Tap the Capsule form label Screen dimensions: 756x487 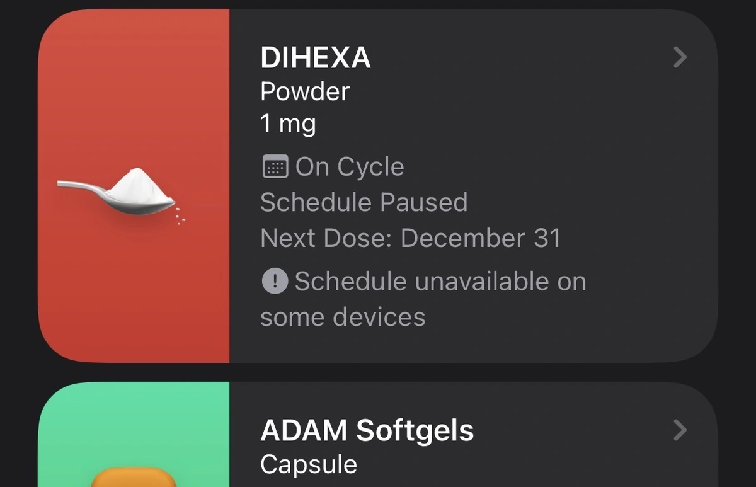point(309,464)
